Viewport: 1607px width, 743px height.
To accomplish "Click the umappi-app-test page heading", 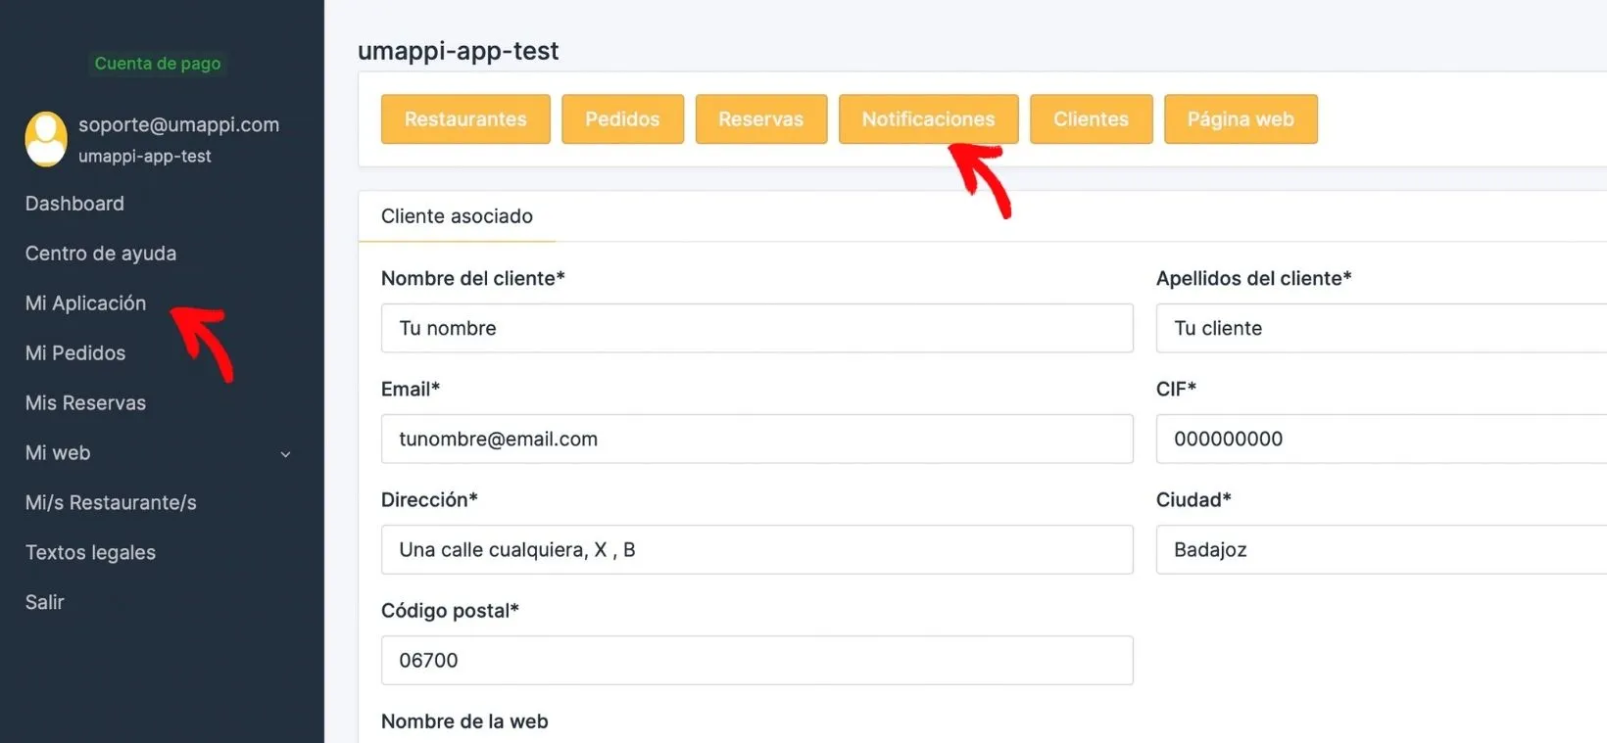I will 458,51.
